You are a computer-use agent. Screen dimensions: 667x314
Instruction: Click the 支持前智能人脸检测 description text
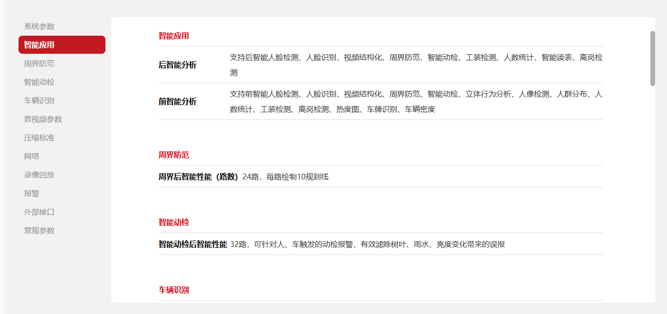click(x=416, y=102)
